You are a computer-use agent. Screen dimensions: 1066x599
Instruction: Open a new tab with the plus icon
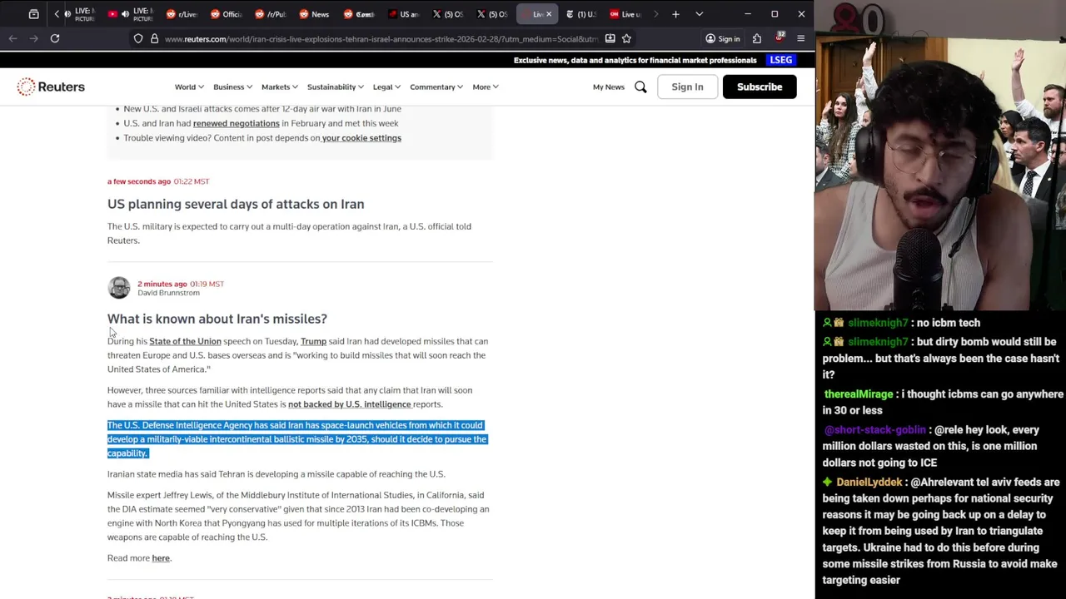[x=675, y=14]
